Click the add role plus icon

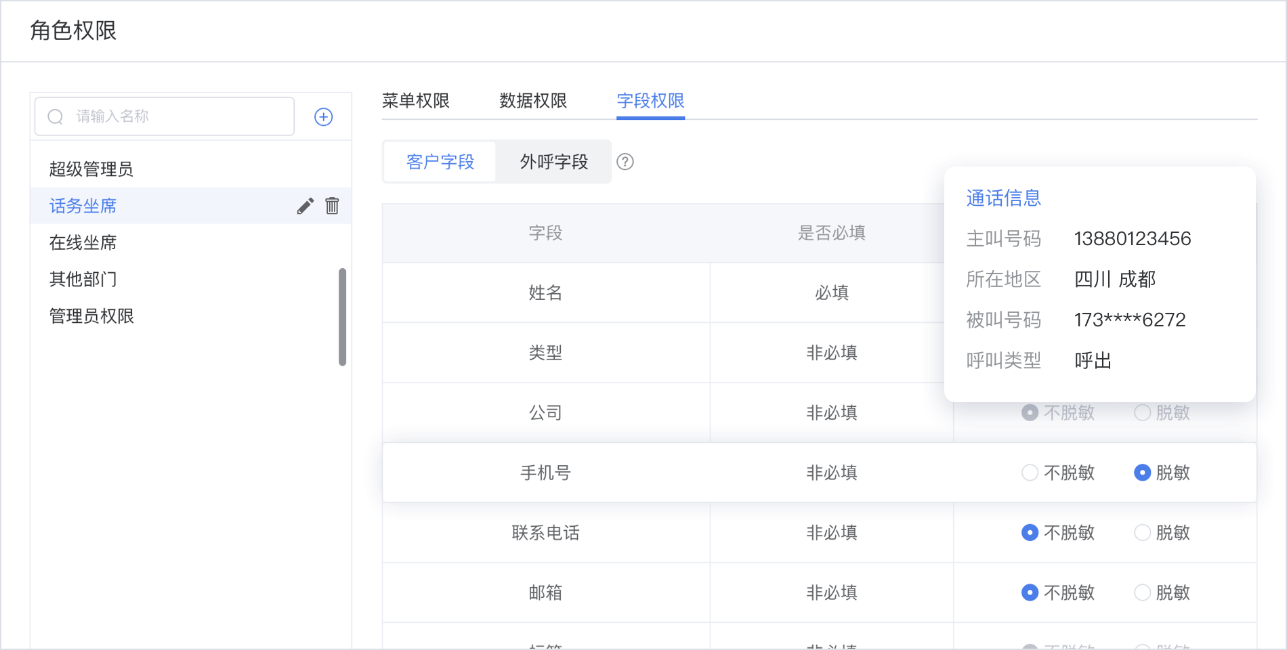coord(324,117)
